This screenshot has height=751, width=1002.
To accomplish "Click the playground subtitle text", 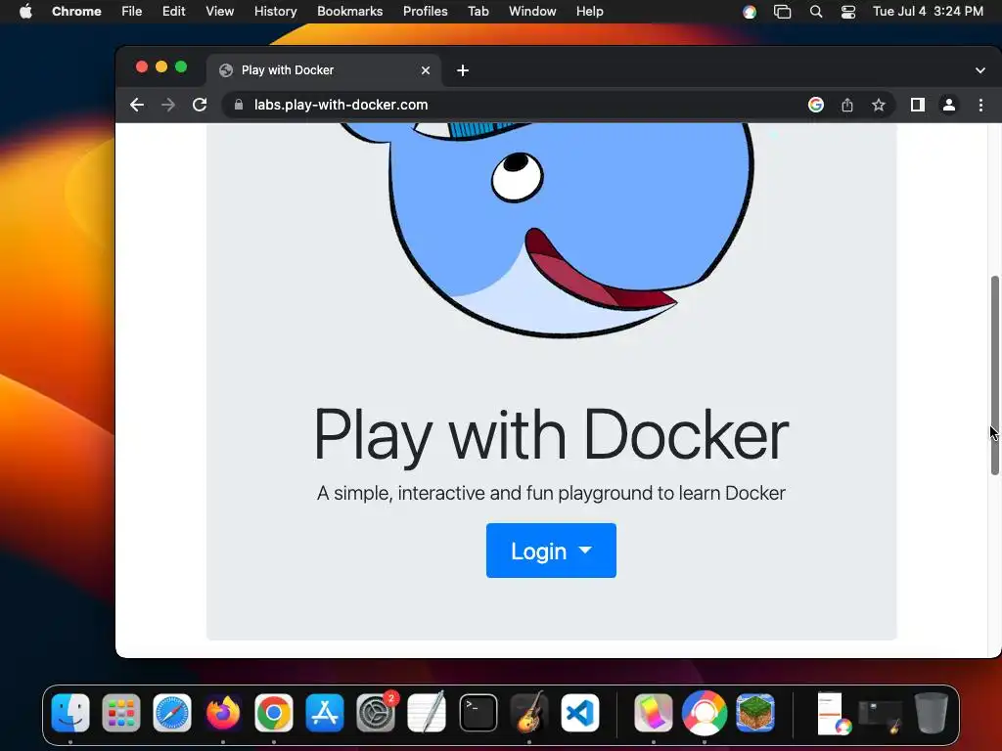I will click(551, 493).
